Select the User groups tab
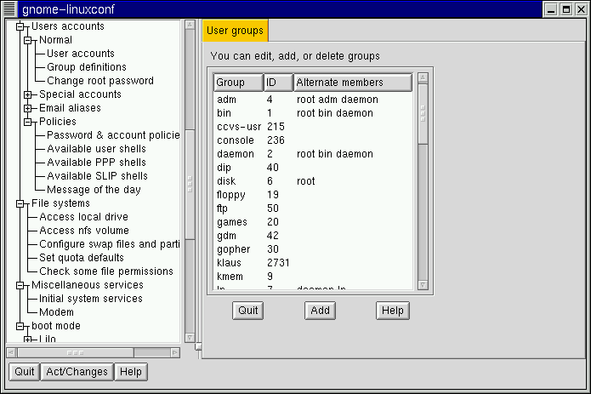The height and width of the screenshot is (394, 591). (235, 31)
